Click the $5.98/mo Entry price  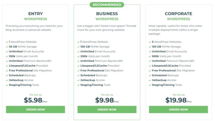[x=36, y=100]
